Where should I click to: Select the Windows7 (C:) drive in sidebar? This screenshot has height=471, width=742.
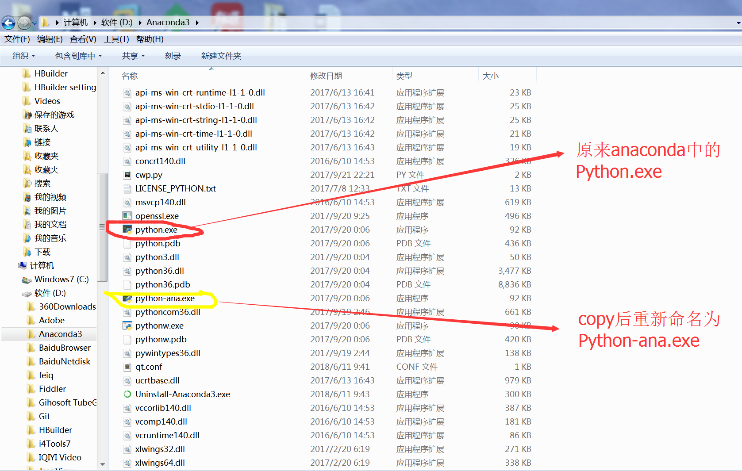(60, 279)
